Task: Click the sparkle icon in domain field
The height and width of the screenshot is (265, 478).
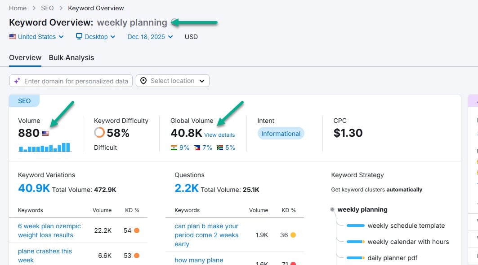Action: click(17, 81)
